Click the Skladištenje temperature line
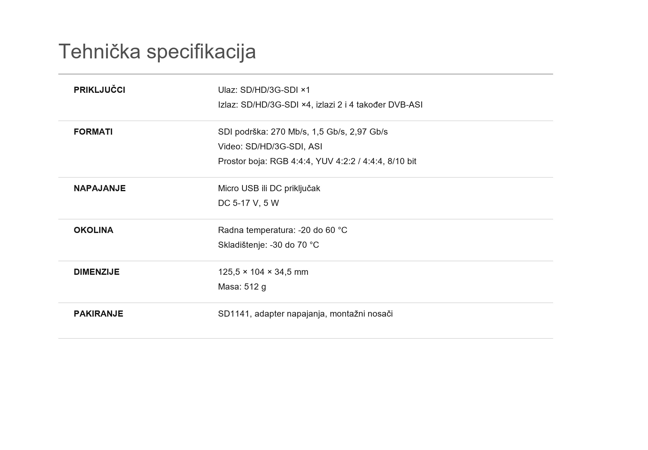648x450 pixels. click(x=268, y=245)
